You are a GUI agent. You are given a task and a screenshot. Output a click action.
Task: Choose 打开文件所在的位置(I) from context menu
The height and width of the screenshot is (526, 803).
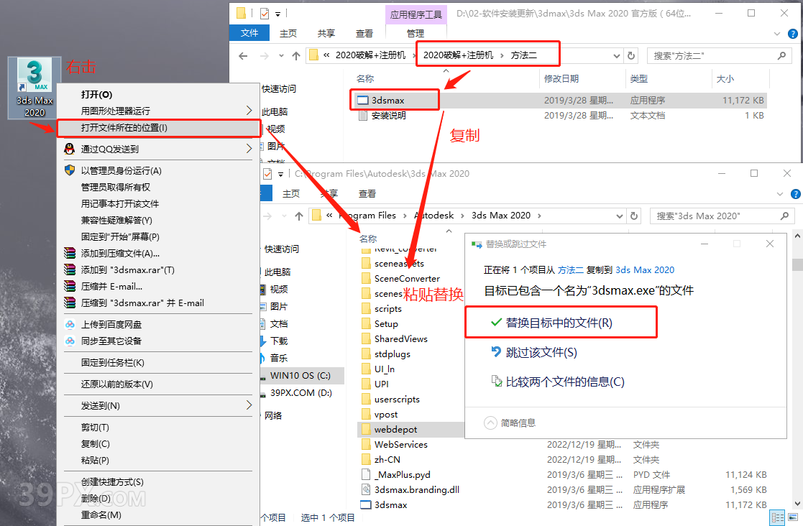tap(124, 128)
